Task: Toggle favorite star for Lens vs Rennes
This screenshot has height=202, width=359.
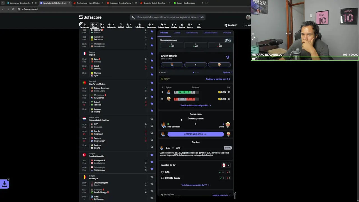Action: 152,60
